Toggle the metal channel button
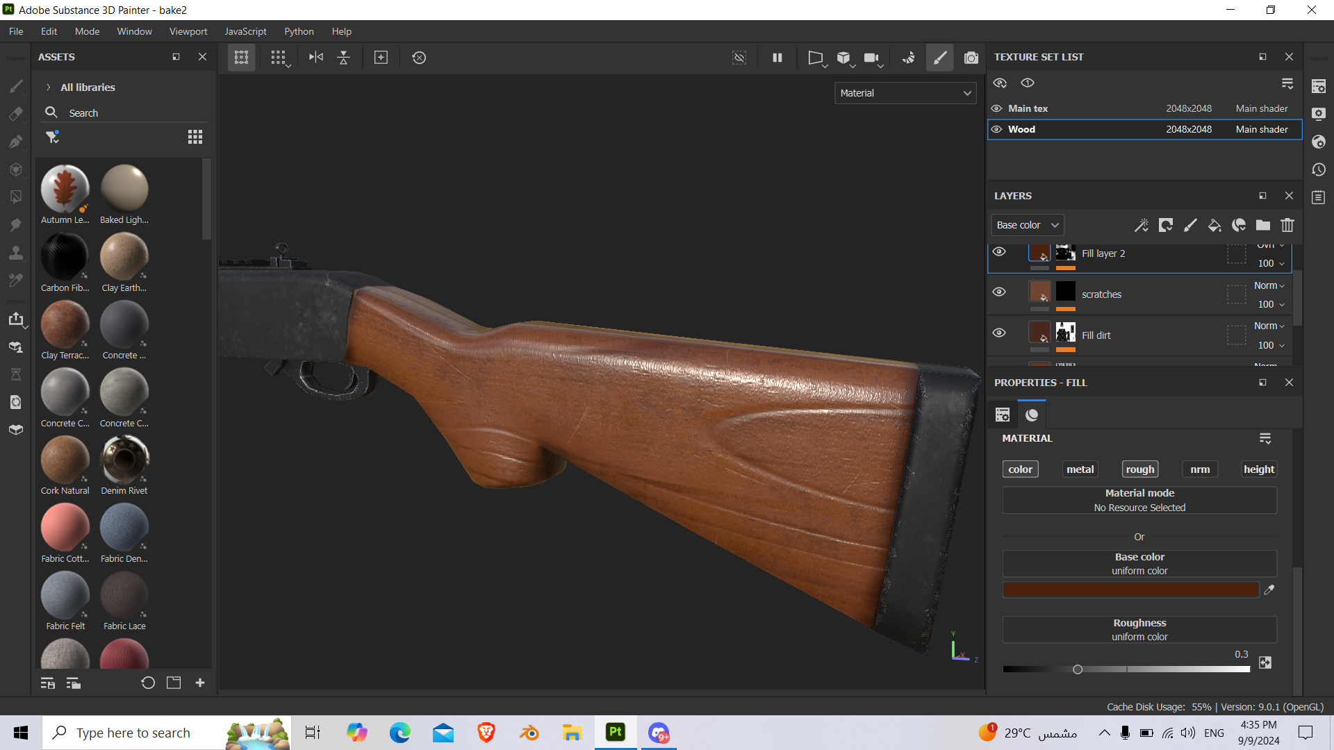1334x750 pixels. [1080, 469]
